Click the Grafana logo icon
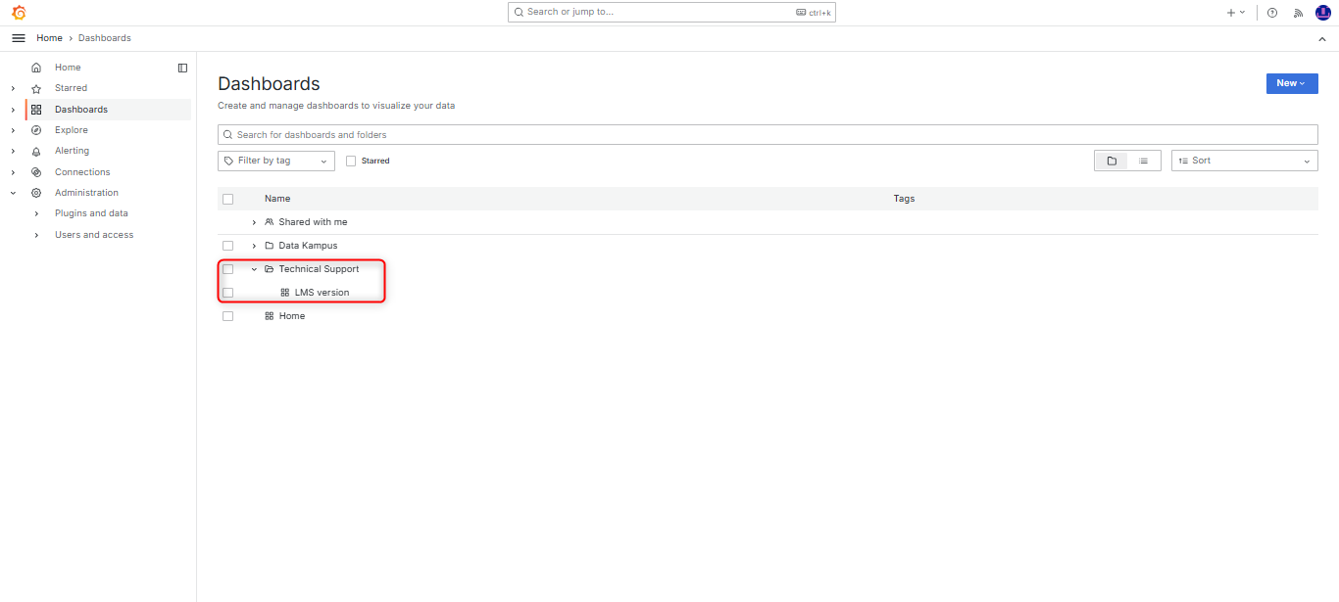 19,13
